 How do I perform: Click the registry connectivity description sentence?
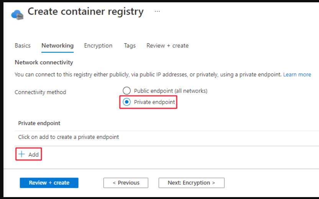click(x=148, y=75)
